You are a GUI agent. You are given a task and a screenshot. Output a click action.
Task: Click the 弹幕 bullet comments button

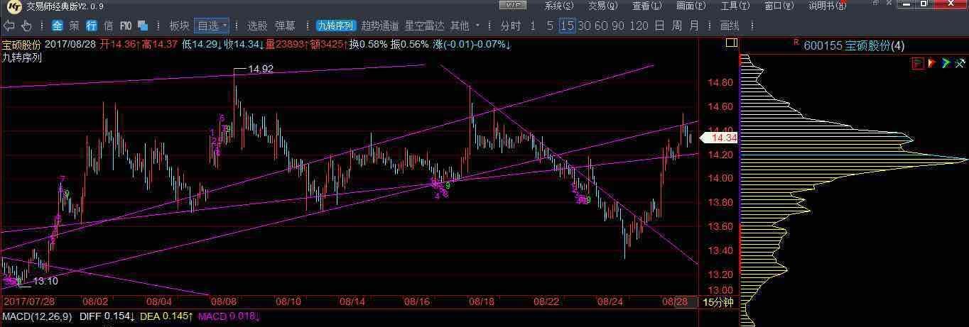coord(284,26)
